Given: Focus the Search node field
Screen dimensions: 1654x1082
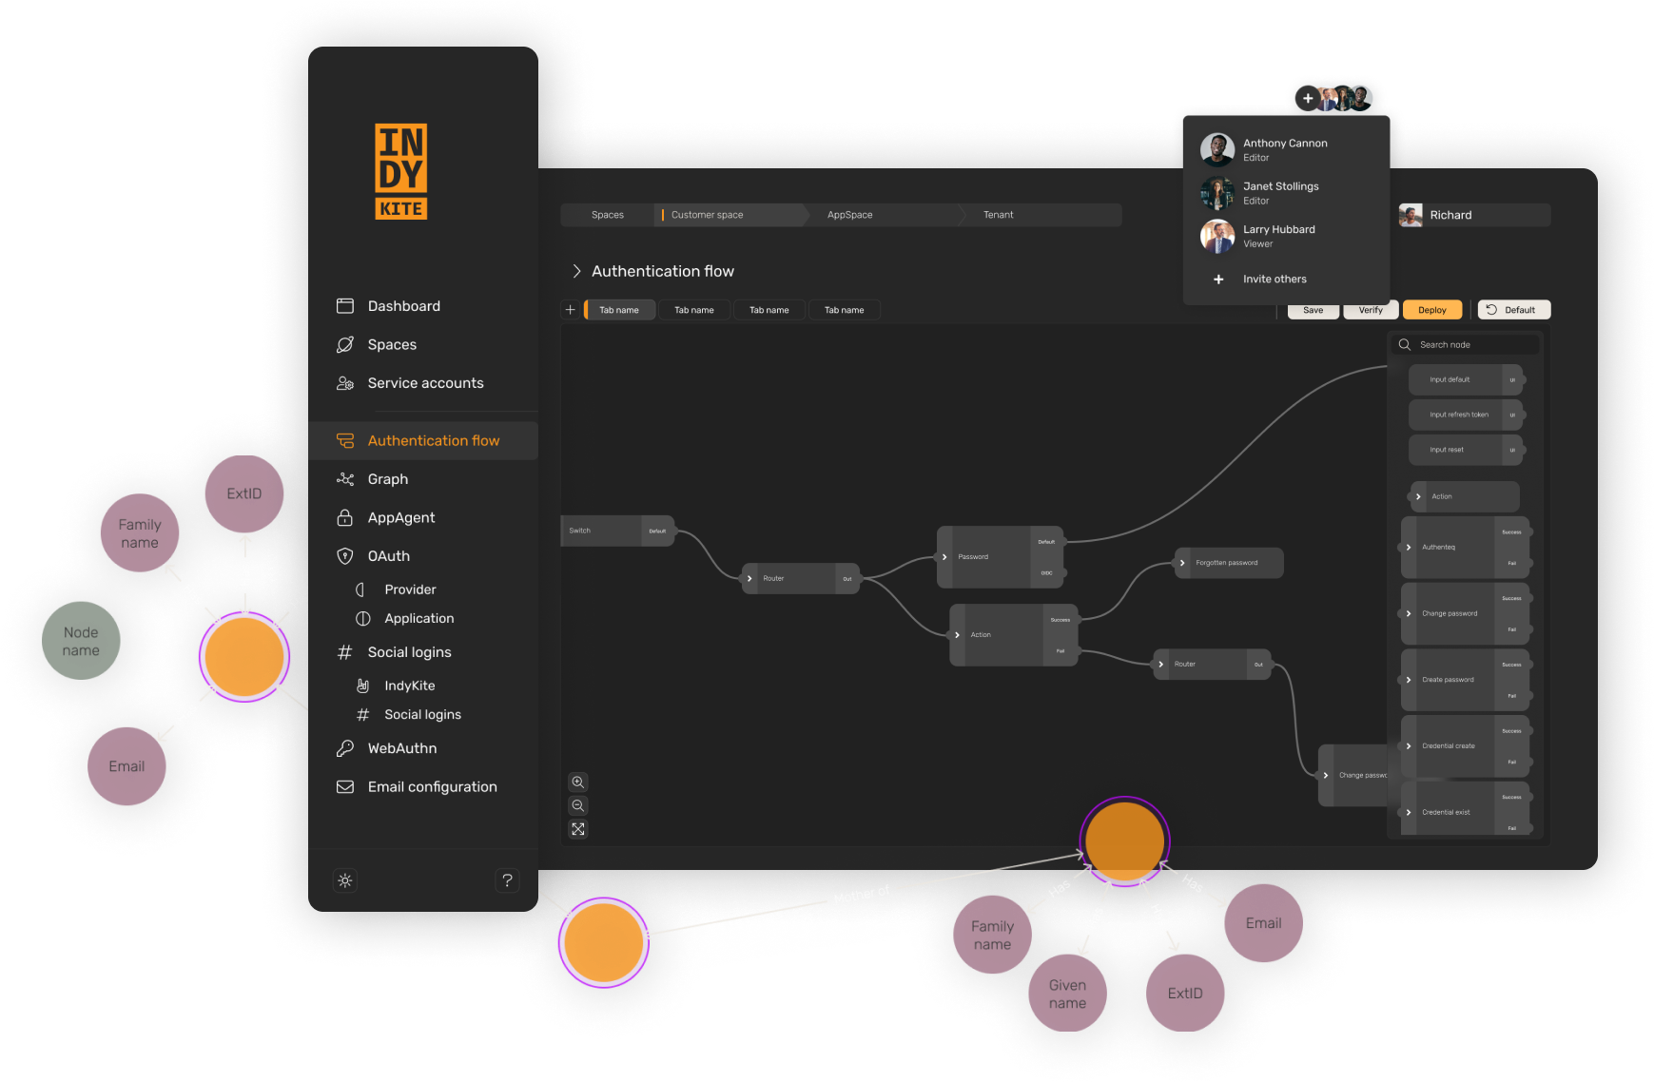Looking at the screenshot, I should pos(1466,345).
